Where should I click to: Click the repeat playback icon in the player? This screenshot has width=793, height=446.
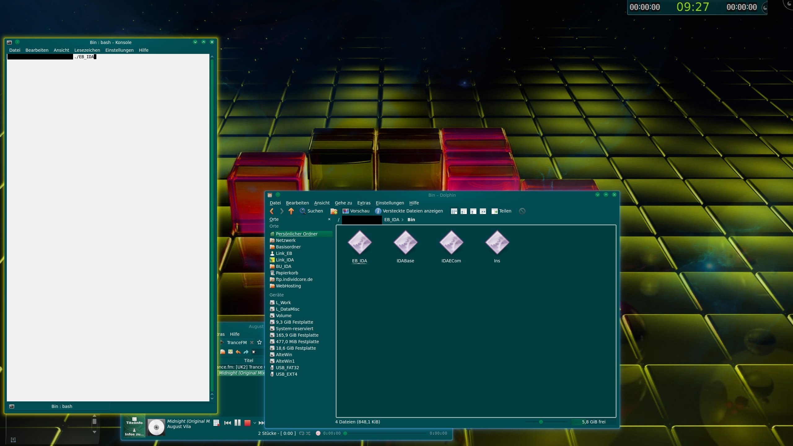(x=301, y=433)
